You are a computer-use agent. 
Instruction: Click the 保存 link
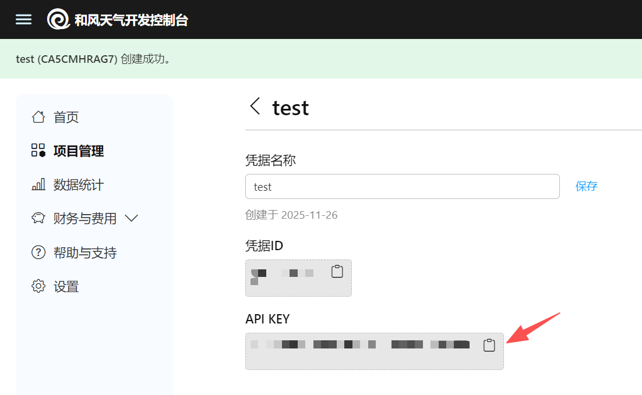(x=586, y=186)
